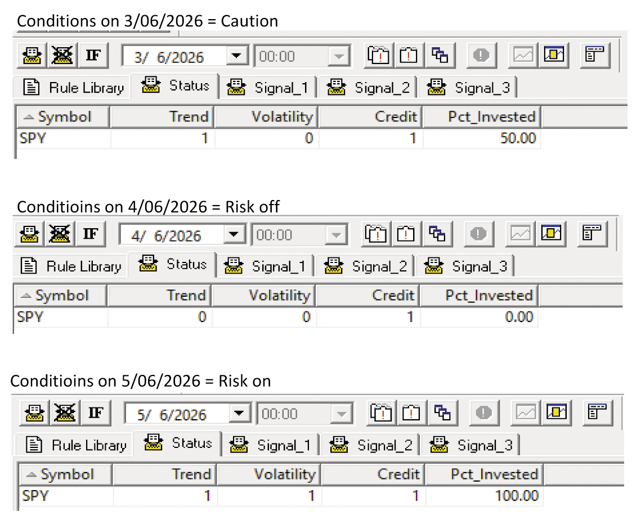641x521 pixels.
Task: Open the 00:00 time dropdown beside 3/6/2026
Action: pos(339,56)
